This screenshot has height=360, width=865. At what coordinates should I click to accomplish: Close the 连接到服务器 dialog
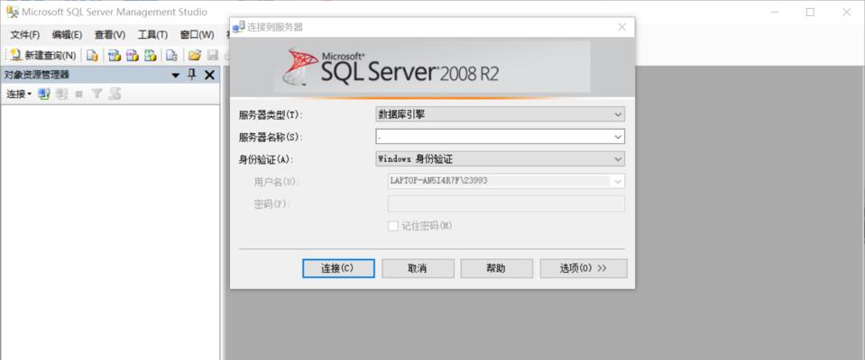621,27
